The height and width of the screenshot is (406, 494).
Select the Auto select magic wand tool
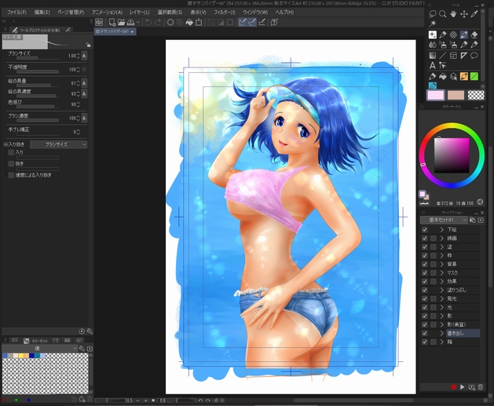point(433,24)
